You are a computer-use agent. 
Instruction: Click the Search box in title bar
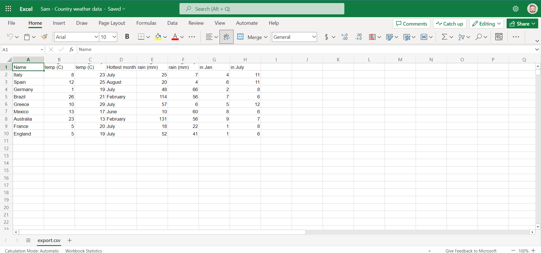click(x=262, y=9)
